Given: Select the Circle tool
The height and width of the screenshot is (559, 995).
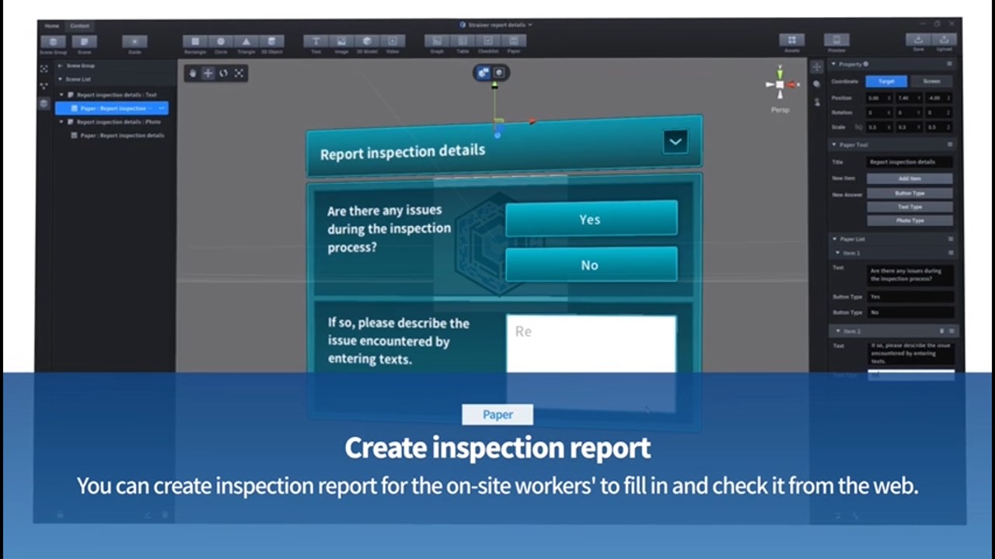Looking at the screenshot, I should click(221, 41).
